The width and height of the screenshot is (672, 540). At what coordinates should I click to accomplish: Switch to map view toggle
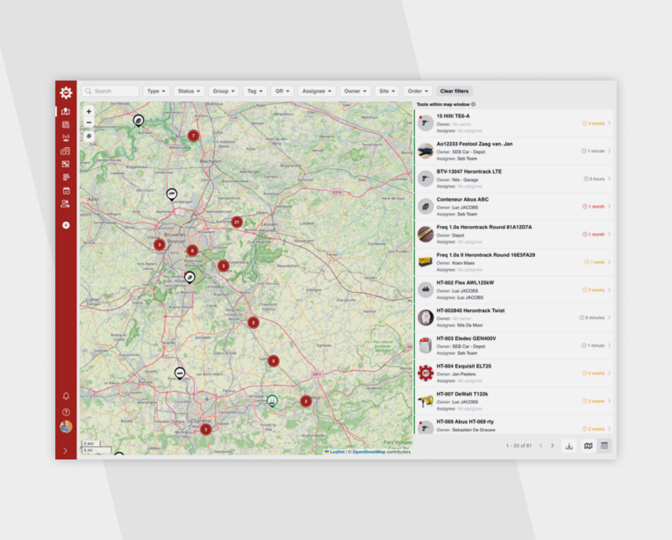[588, 446]
